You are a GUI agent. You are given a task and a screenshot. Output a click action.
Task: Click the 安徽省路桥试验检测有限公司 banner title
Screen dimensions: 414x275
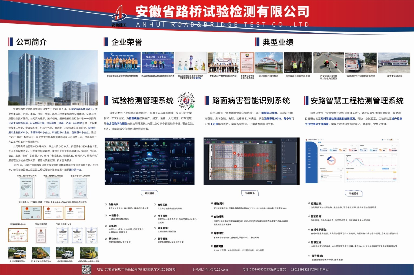222,11
